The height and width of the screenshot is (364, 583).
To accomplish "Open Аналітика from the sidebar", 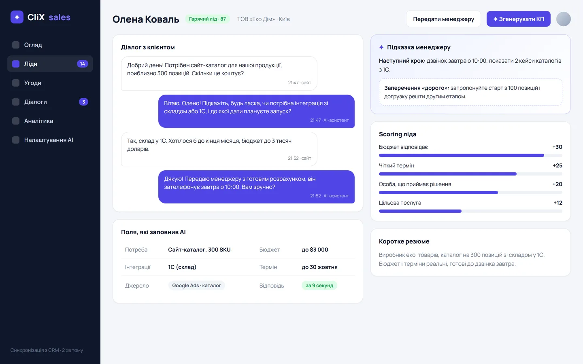I will tap(50, 121).
